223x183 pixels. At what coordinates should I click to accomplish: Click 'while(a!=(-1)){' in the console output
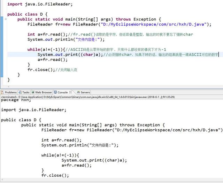pyautogui.click(x=60, y=155)
